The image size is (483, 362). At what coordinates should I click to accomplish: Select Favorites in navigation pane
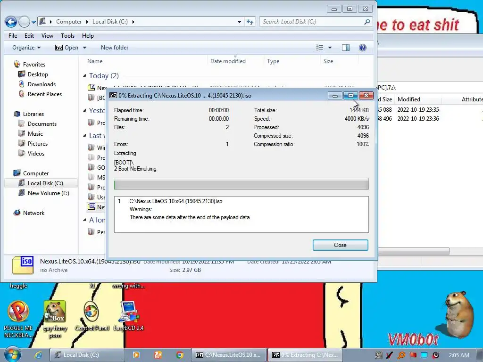(x=34, y=64)
